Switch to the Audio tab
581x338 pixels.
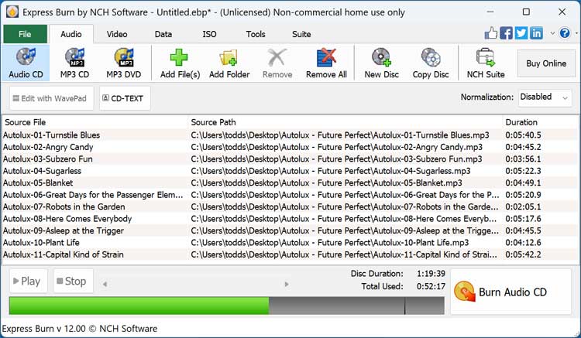pos(70,34)
